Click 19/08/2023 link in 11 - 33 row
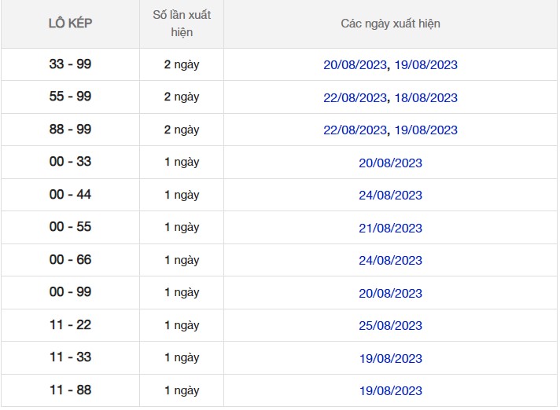Screen dimensions: 560x410 coord(390,358)
